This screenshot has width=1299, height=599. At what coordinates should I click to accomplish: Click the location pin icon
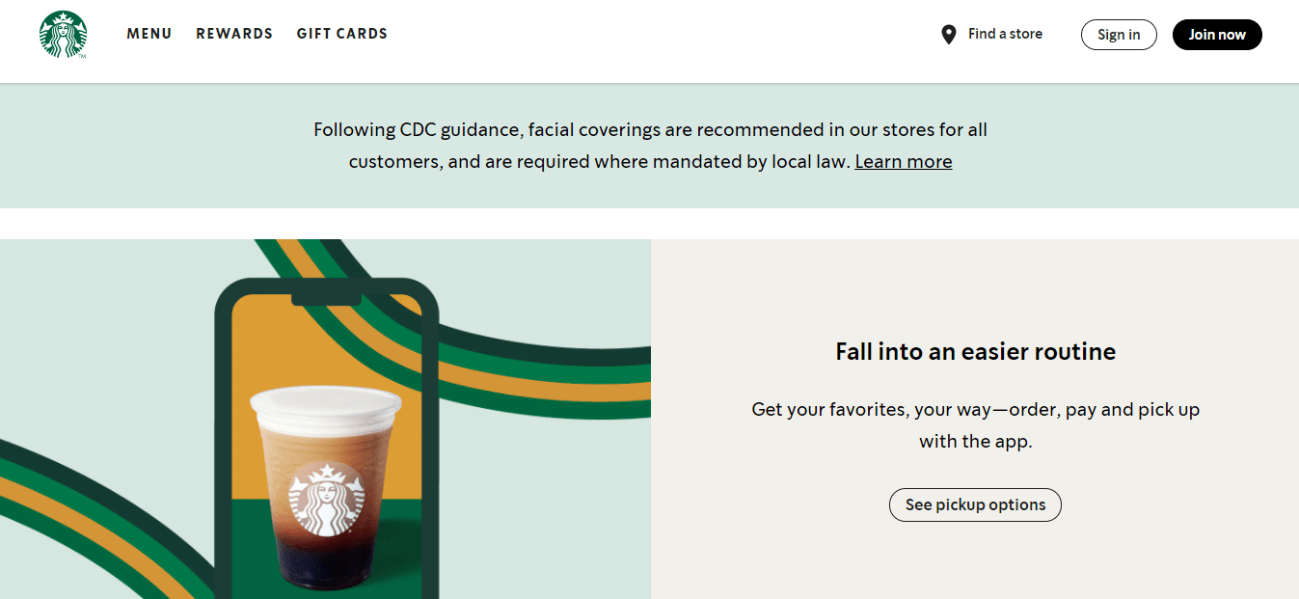point(949,35)
